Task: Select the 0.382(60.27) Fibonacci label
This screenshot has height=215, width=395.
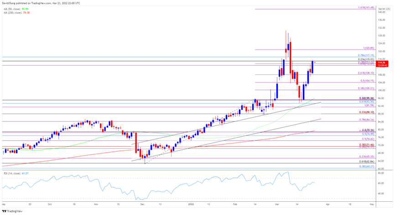Action: [x=367, y=167]
